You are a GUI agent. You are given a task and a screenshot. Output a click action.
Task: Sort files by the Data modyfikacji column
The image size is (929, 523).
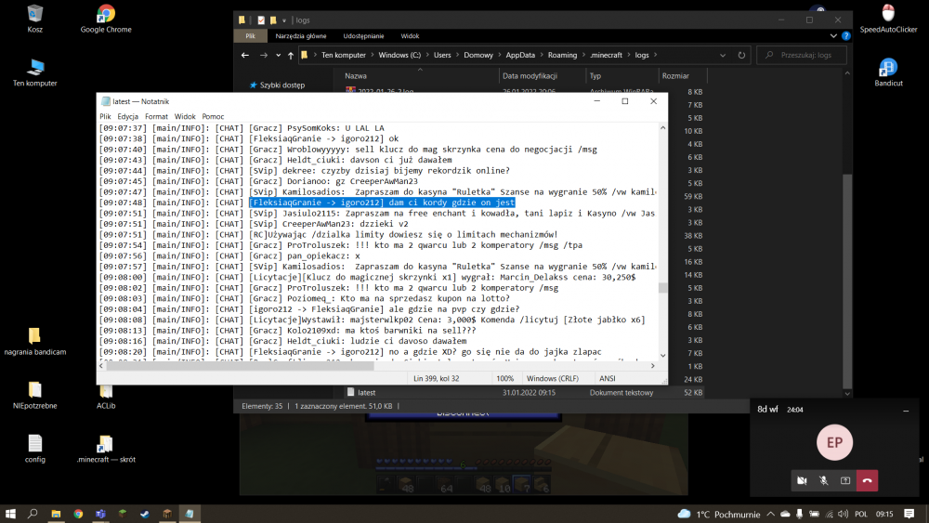coord(530,76)
